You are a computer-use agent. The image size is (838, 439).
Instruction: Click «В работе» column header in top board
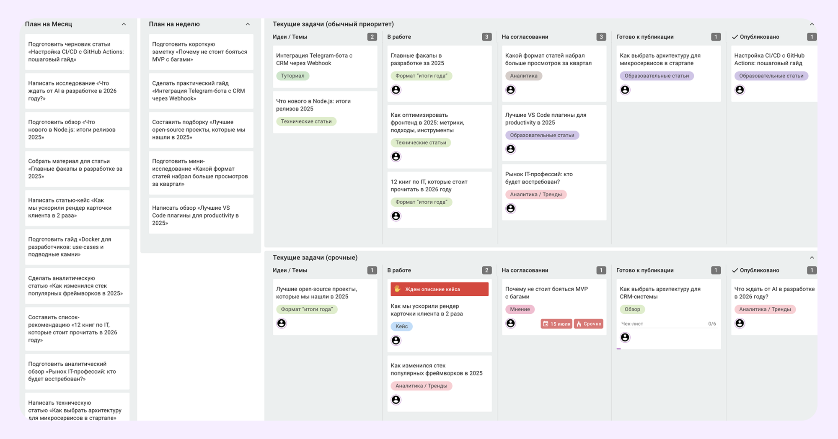click(399, 37)
